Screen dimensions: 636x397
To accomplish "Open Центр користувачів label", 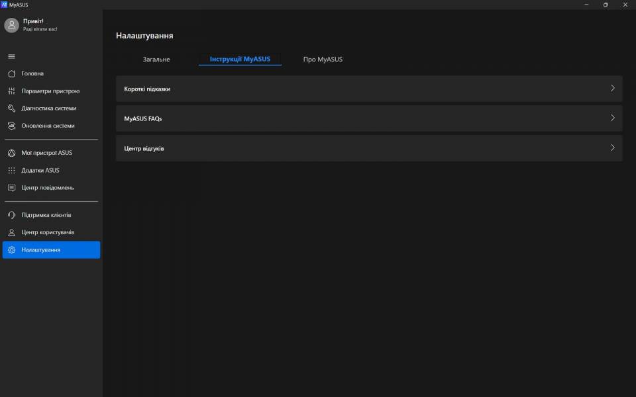I will click(48, 232).
